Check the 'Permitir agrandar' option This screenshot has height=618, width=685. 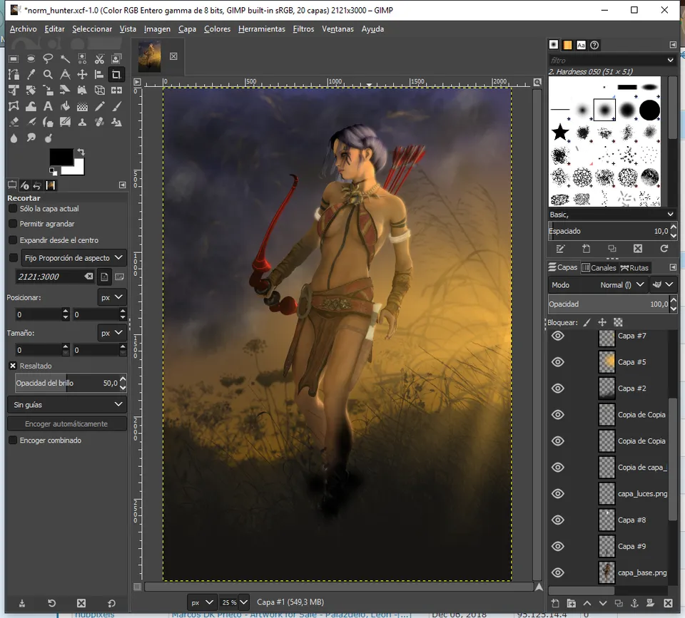pos(13,224)
